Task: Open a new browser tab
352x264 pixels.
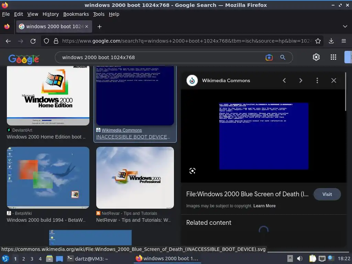Action: click(x=99, y=27)
